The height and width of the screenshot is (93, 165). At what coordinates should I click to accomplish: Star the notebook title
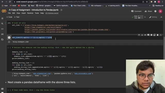point(61,10)
